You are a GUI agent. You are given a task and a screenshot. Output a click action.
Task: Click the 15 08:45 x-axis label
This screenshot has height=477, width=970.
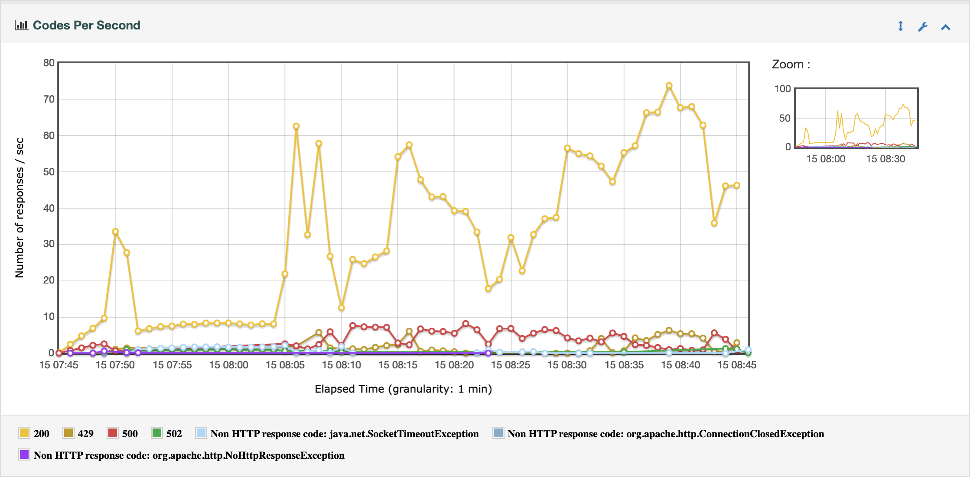(x=737, y=365)
